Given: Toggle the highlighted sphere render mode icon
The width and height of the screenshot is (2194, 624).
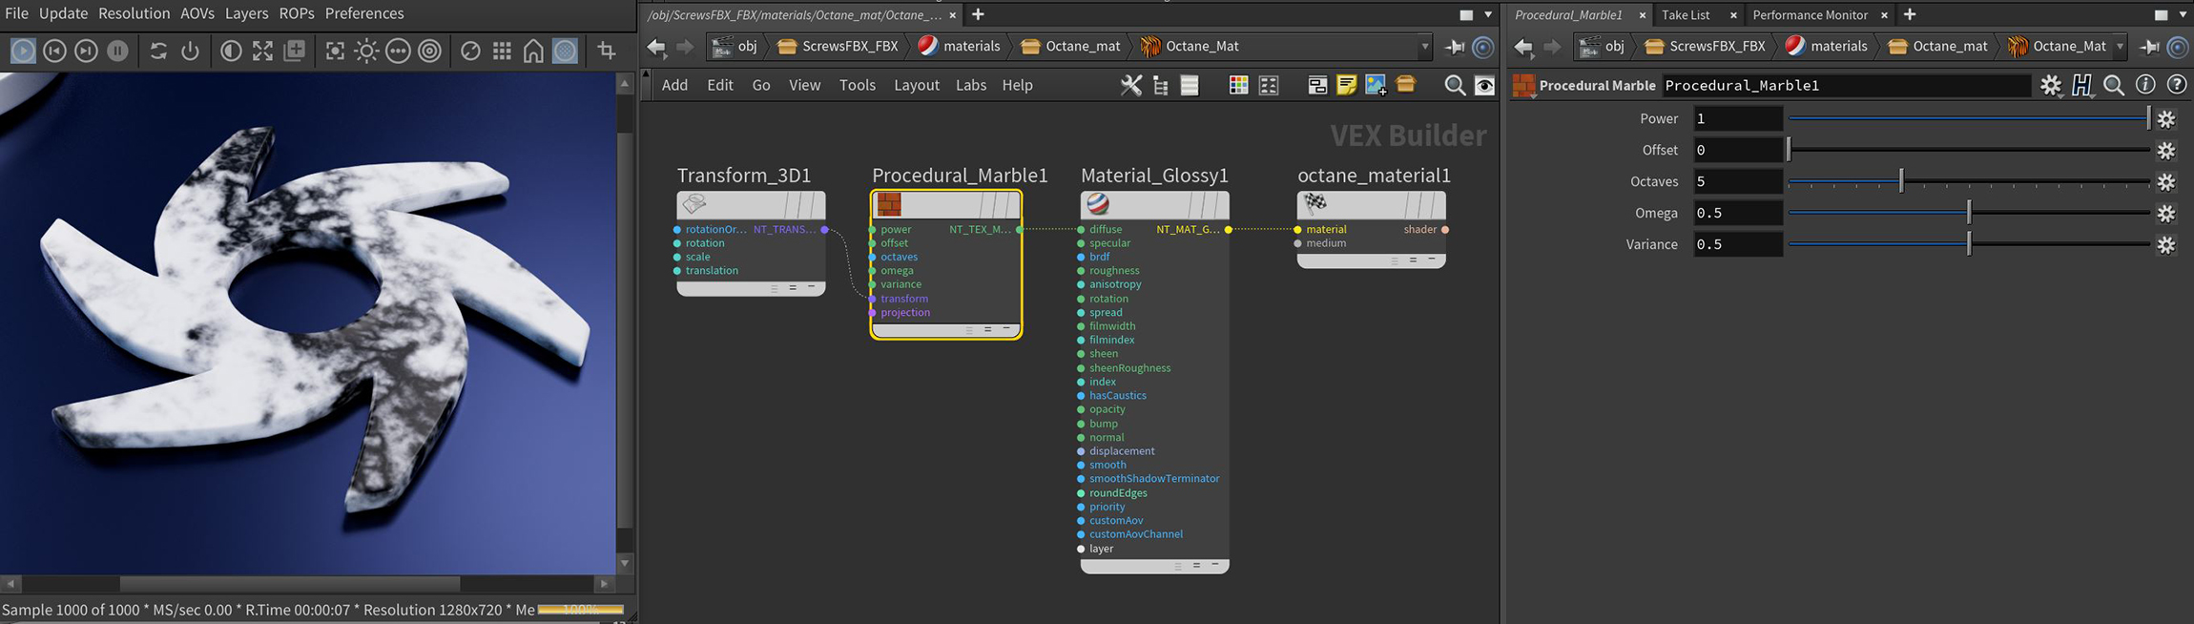Looking at the screenshot, I should [x=566, y=51].
